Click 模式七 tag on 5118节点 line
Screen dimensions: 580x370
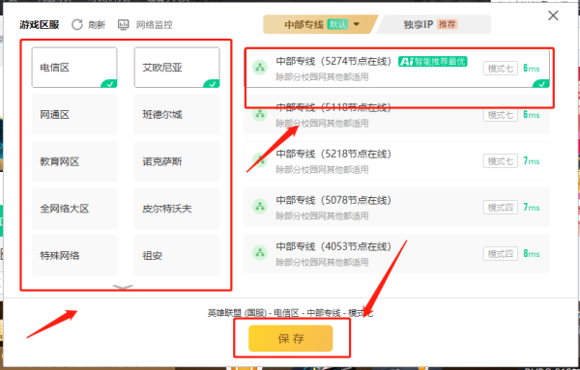click(500, 115)
